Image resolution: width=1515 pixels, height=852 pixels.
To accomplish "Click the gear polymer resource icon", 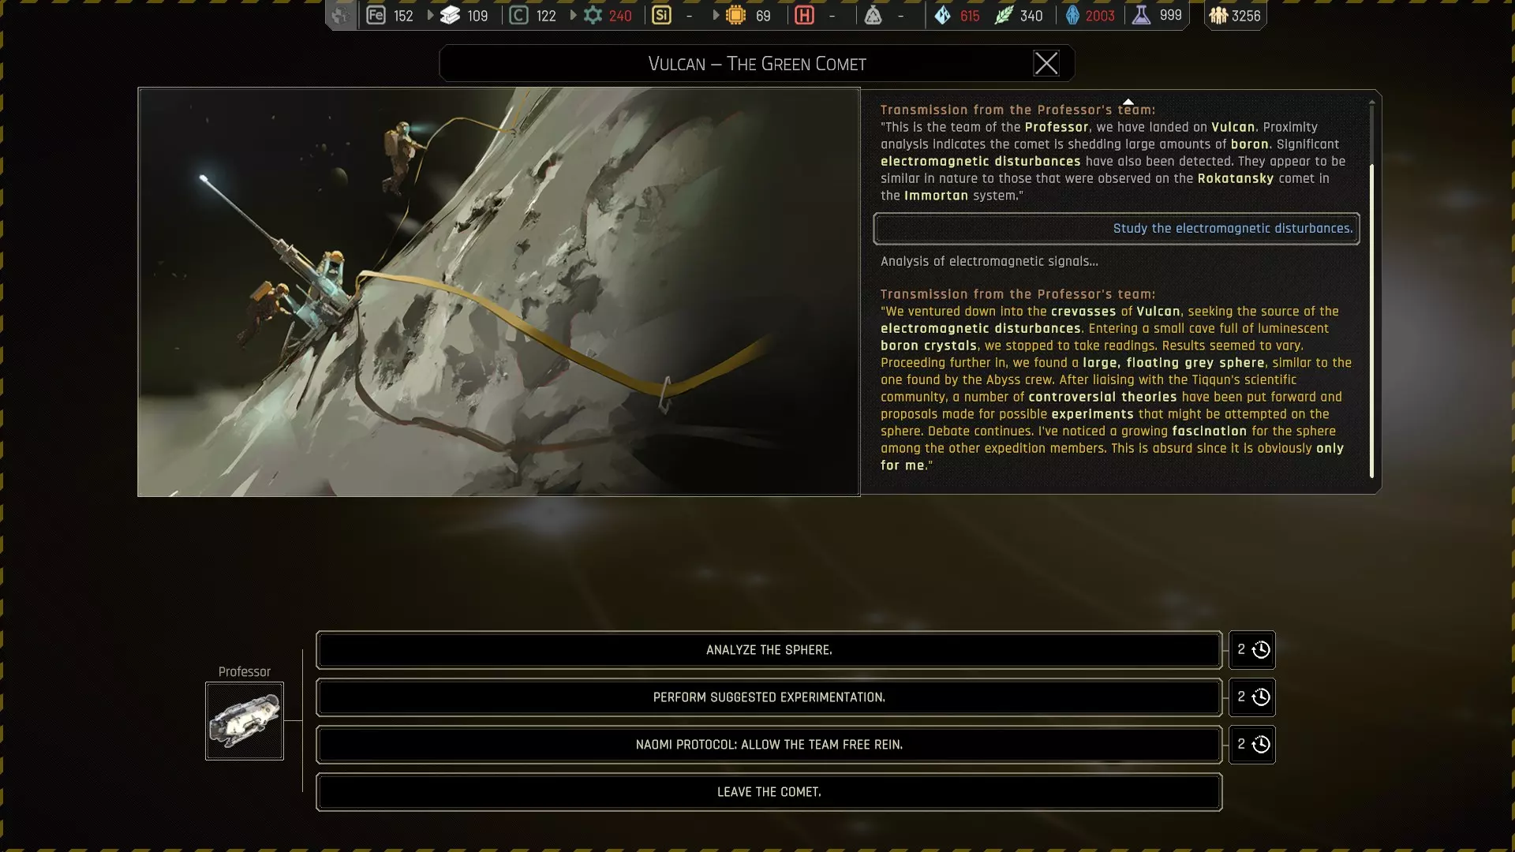I will pos(593,15).
